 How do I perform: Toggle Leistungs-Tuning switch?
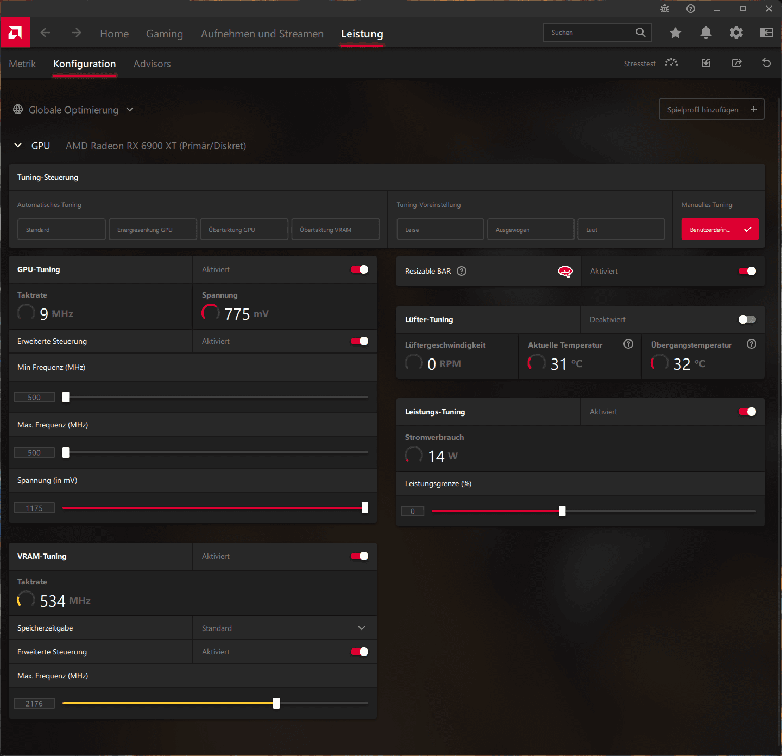[x=747, y=412]
